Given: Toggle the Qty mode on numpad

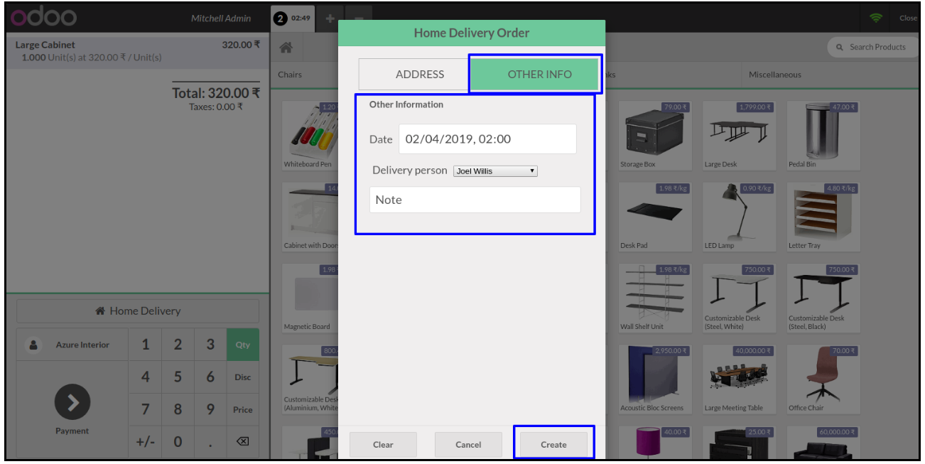Looking at the screenshot, I should 243,345.
